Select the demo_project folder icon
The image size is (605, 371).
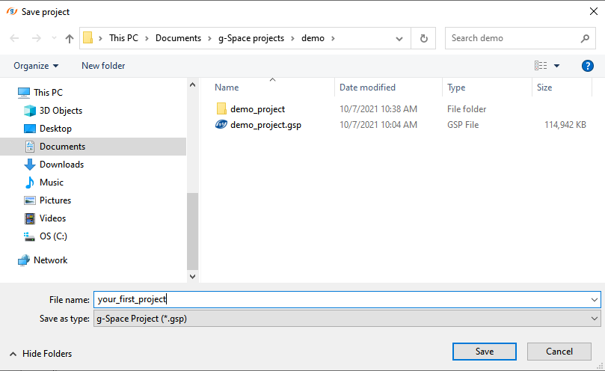221,109
